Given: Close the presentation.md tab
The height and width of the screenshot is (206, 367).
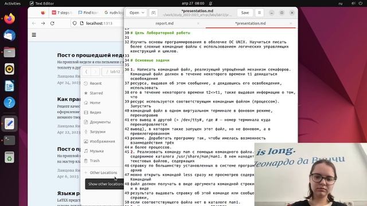Looking at the screenshot, I should click(291, 23).
